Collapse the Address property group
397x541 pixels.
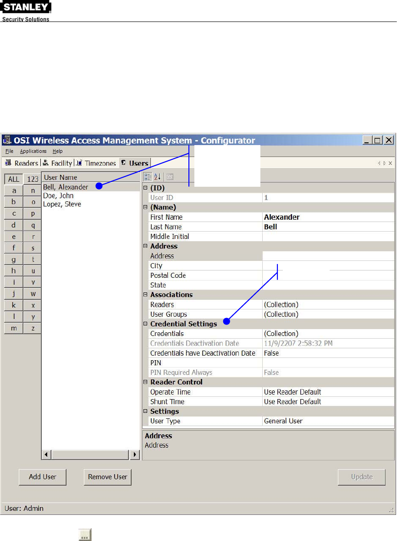[145, 246]
